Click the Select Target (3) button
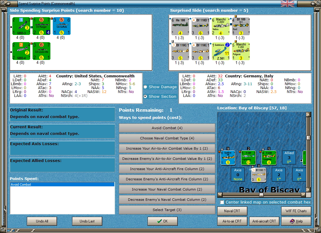 click(x=167, y=210)
